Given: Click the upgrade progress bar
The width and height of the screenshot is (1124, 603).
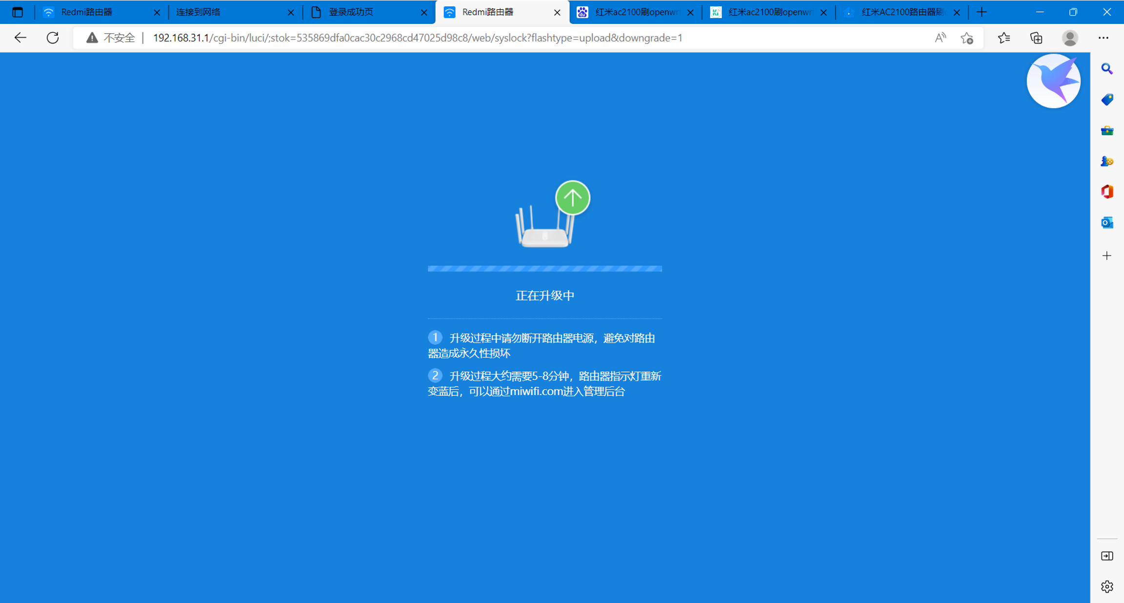Looking at the screenshot, I should pyautogui.click(x=544, y=268).
